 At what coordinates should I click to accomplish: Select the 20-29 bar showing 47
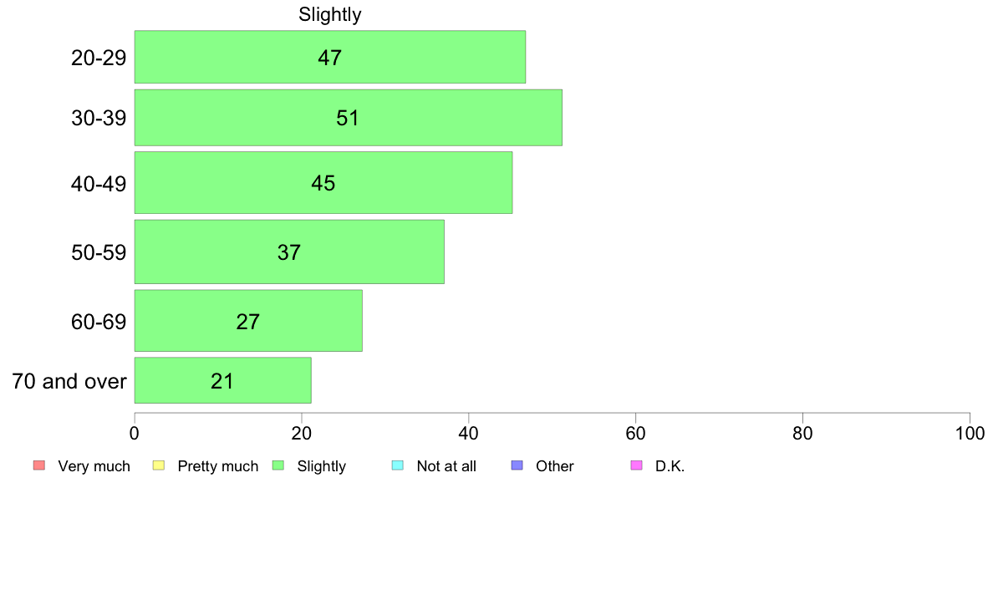(x=329, y=57)
